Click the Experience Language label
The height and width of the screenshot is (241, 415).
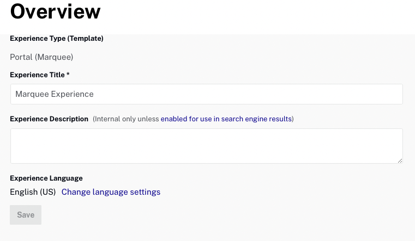[x=46, y=178]
